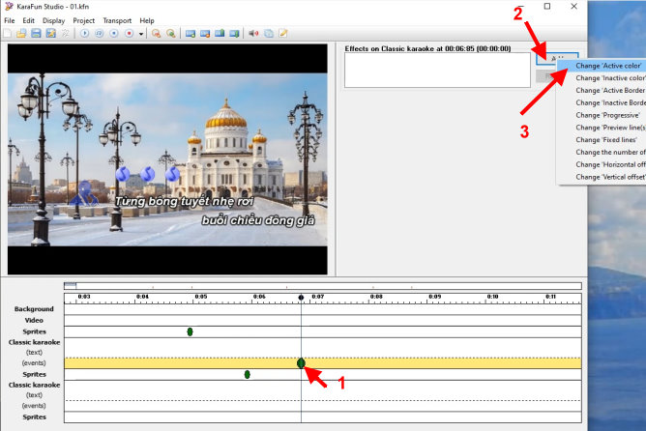Click the New file icon in toolbar

coord(9,33)
